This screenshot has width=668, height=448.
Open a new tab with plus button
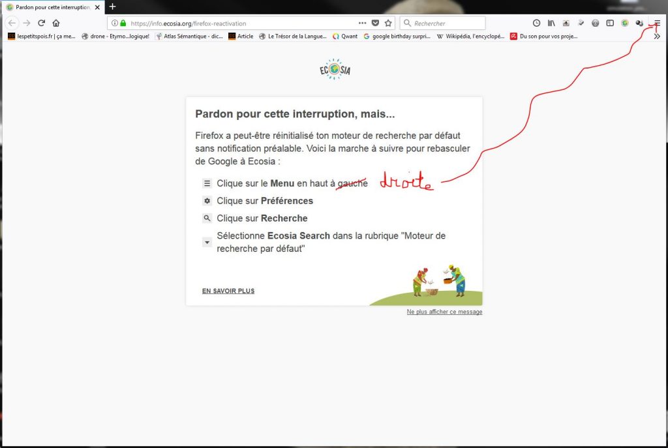[112, 7]
